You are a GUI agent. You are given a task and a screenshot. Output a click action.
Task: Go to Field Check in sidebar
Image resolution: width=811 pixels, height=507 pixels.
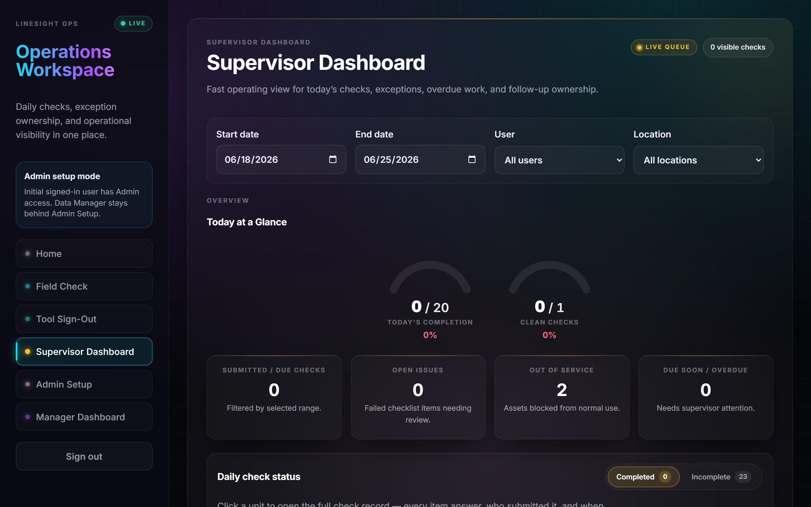pyautogui.click(x=84, y=286)
